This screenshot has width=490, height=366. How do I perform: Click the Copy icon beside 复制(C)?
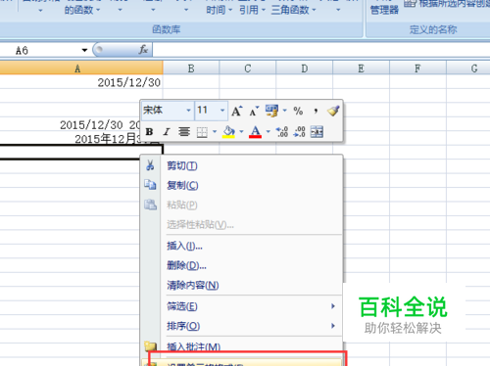(x=150, y=185)
